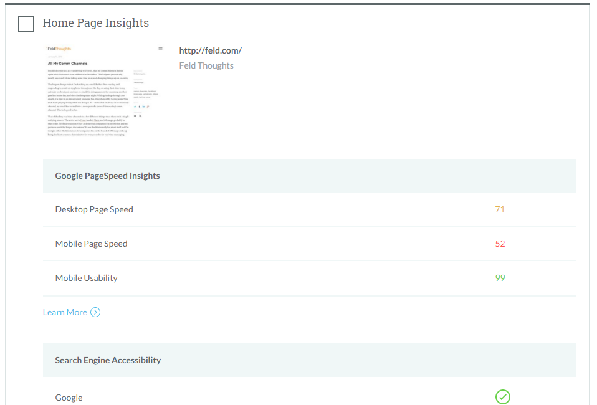Click the Home Page Insights heading

click(95, 23)
